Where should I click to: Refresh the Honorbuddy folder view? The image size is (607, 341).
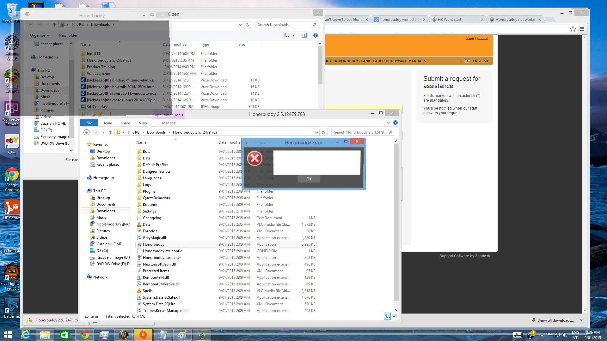click(323, 132)
